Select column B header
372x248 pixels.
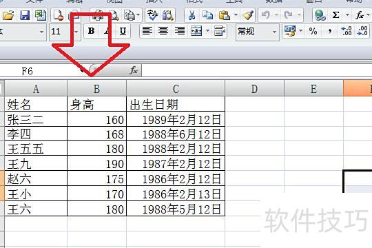coord(97,88)
